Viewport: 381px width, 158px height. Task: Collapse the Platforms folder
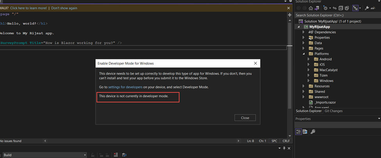(x=304, y=54)
